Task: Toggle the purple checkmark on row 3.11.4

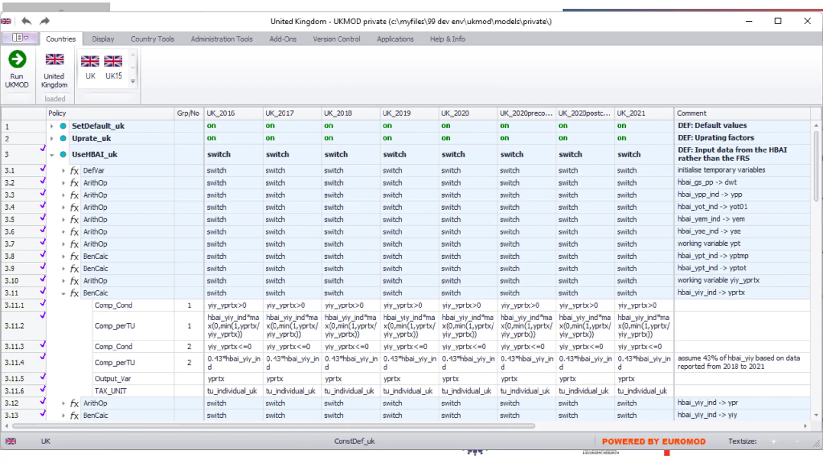Action: [x=42, y=356]
